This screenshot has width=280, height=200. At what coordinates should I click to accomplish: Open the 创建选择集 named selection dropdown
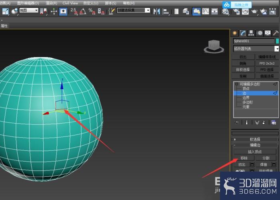pos(133,10)
